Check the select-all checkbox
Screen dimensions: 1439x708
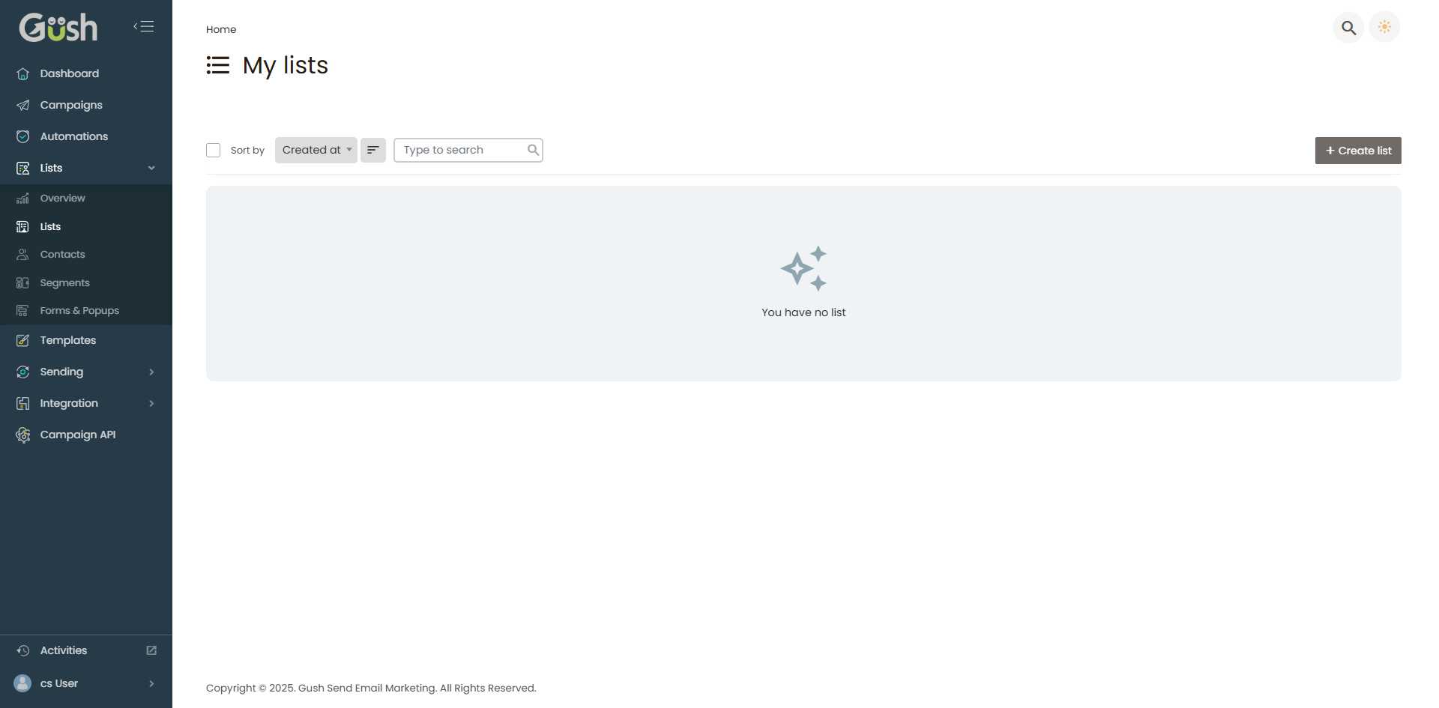214,150
